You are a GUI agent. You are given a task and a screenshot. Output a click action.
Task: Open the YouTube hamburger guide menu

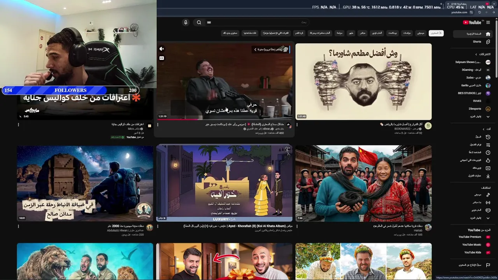488,23
